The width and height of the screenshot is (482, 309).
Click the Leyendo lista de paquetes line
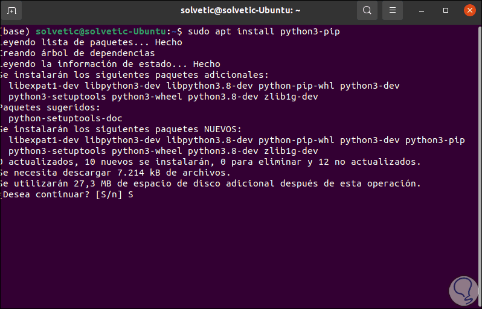91,42
